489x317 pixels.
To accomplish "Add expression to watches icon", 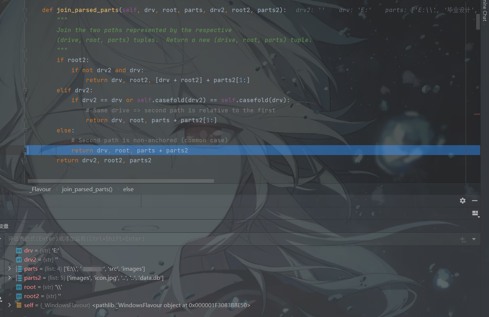I will pos(463,239).
